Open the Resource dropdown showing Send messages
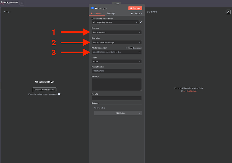The width and height of the screenshot is (232, 163). click(x=117, y=33)
